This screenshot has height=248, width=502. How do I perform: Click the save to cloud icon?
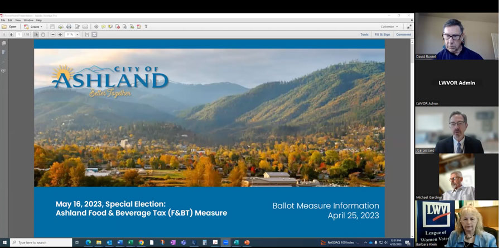(x=60, y=27)
